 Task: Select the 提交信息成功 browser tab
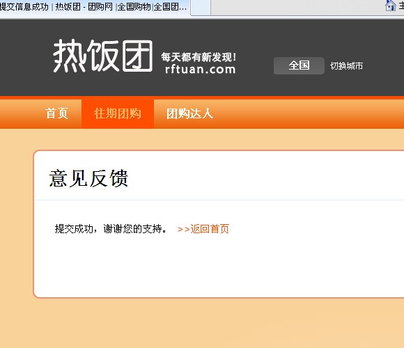[94, 7]
